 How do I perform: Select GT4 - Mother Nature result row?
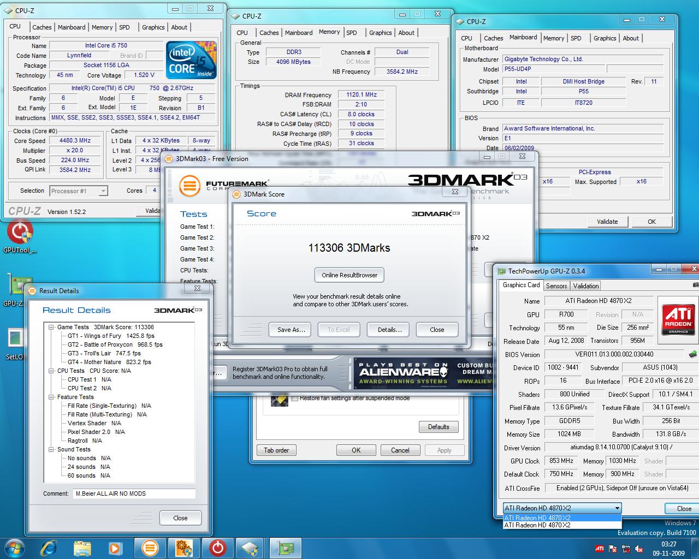point(109,362)
